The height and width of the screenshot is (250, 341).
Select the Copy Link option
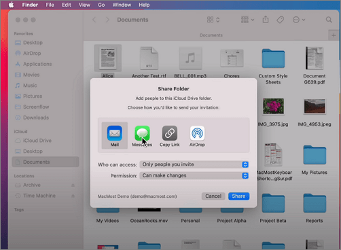coord(170,136)
